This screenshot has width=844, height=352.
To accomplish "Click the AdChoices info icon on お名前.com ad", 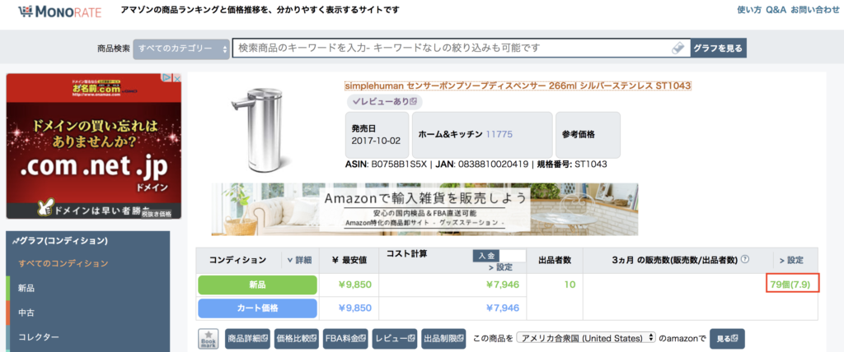I will tap(167, 78).
